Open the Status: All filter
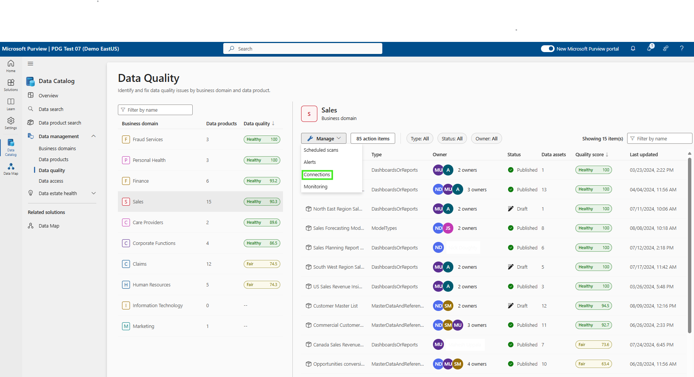Image resolution: width=694 pixels, height=377 pixels. point(452,138)
